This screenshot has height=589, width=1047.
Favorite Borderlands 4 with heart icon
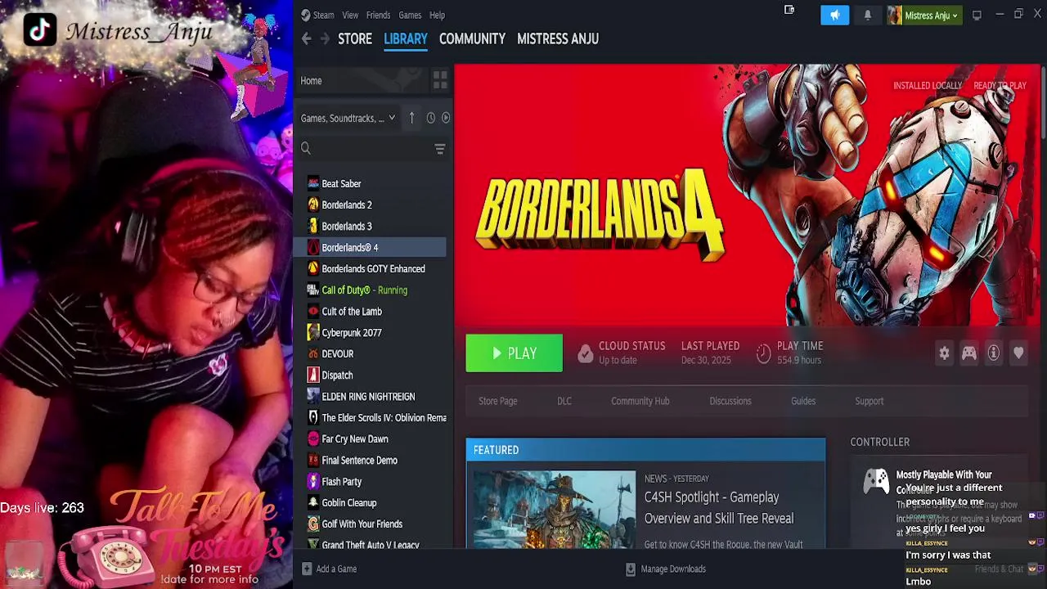(x=1018, y=353)
